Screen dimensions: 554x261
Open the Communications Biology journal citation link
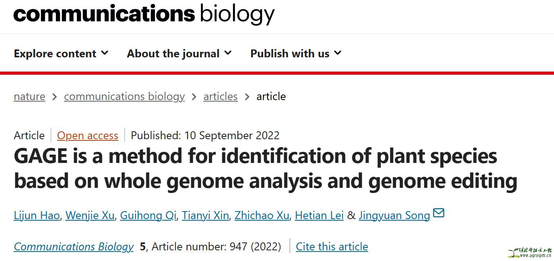click(x=74, y=247)
